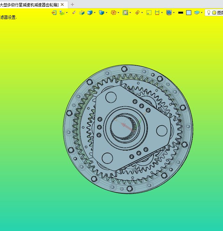Image resolution: width=223 pixels, height=231 pixels.
Task: Open dropdown beside crosshair target icon
Action: tap(142, 13)
